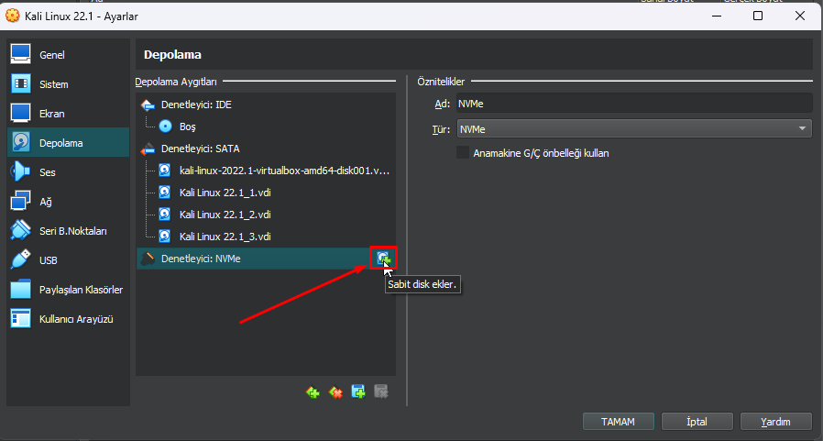
Task: Click the Genel monitor icon
Action: click(20, 54)
